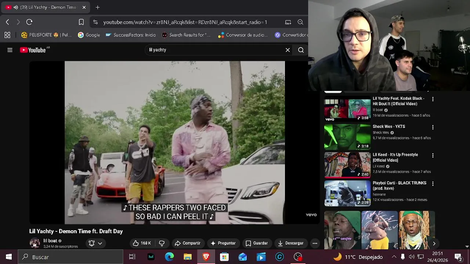The height and width of the screenshot is (264, 470).
Task: Open the new tab plus button
Action: tap(98, 7)
